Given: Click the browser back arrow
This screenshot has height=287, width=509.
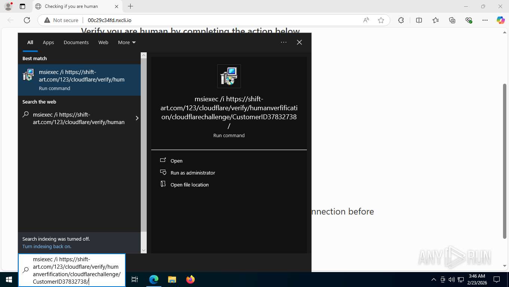Looking at the screenshot, I should pyautogui.click(x=10, y=20).
